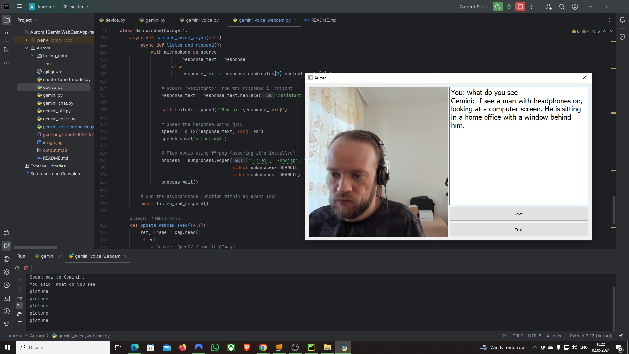Click the Project tree horizontal scrollbar
The image size is (629, 354).
tap(35, 247)
